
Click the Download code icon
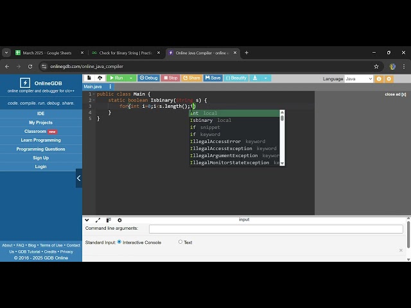255,78
